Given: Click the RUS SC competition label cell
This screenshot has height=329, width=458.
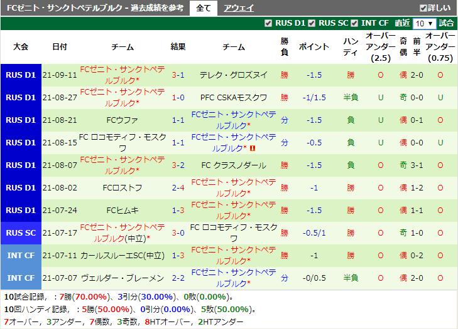Looking at the screenshot, I should (21, 233).
